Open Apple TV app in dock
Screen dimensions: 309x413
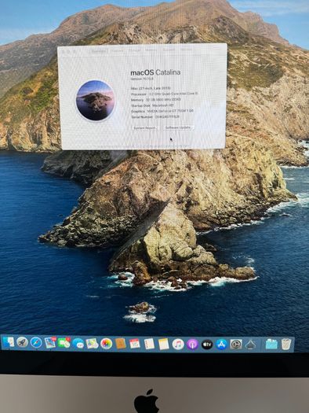click(x=207, y=345)
